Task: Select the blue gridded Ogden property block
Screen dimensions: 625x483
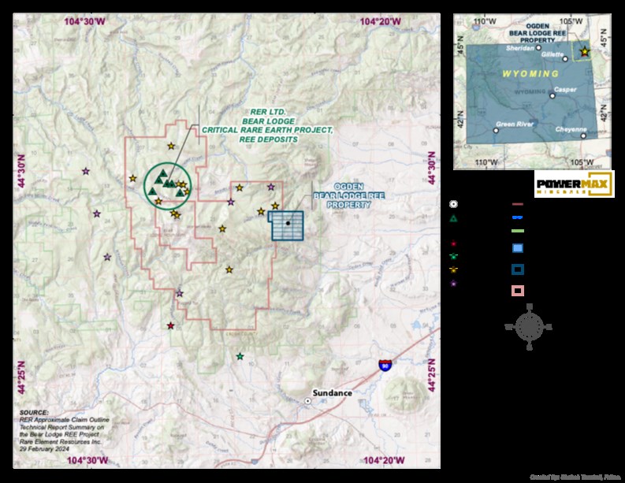Action: pos(288,225)
